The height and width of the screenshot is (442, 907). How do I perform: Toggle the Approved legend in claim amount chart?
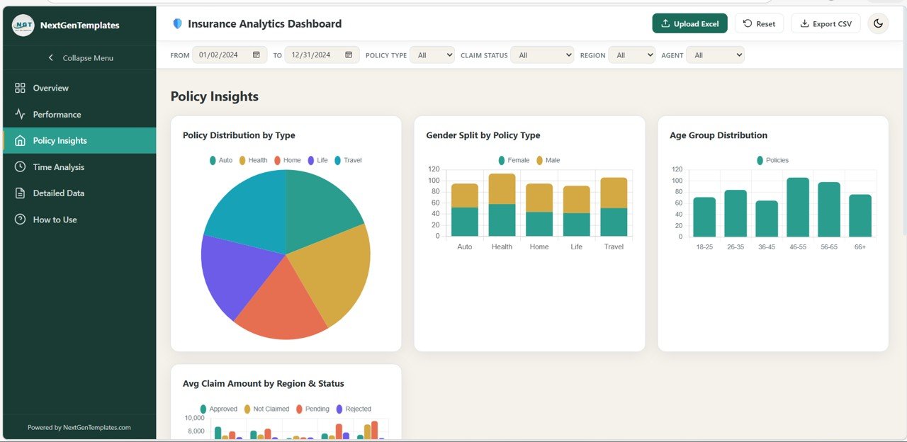212,409
